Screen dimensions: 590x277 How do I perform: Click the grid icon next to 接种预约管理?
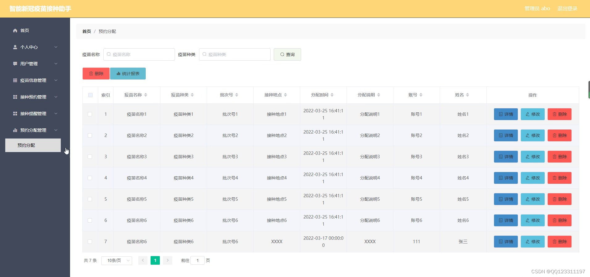15,97
